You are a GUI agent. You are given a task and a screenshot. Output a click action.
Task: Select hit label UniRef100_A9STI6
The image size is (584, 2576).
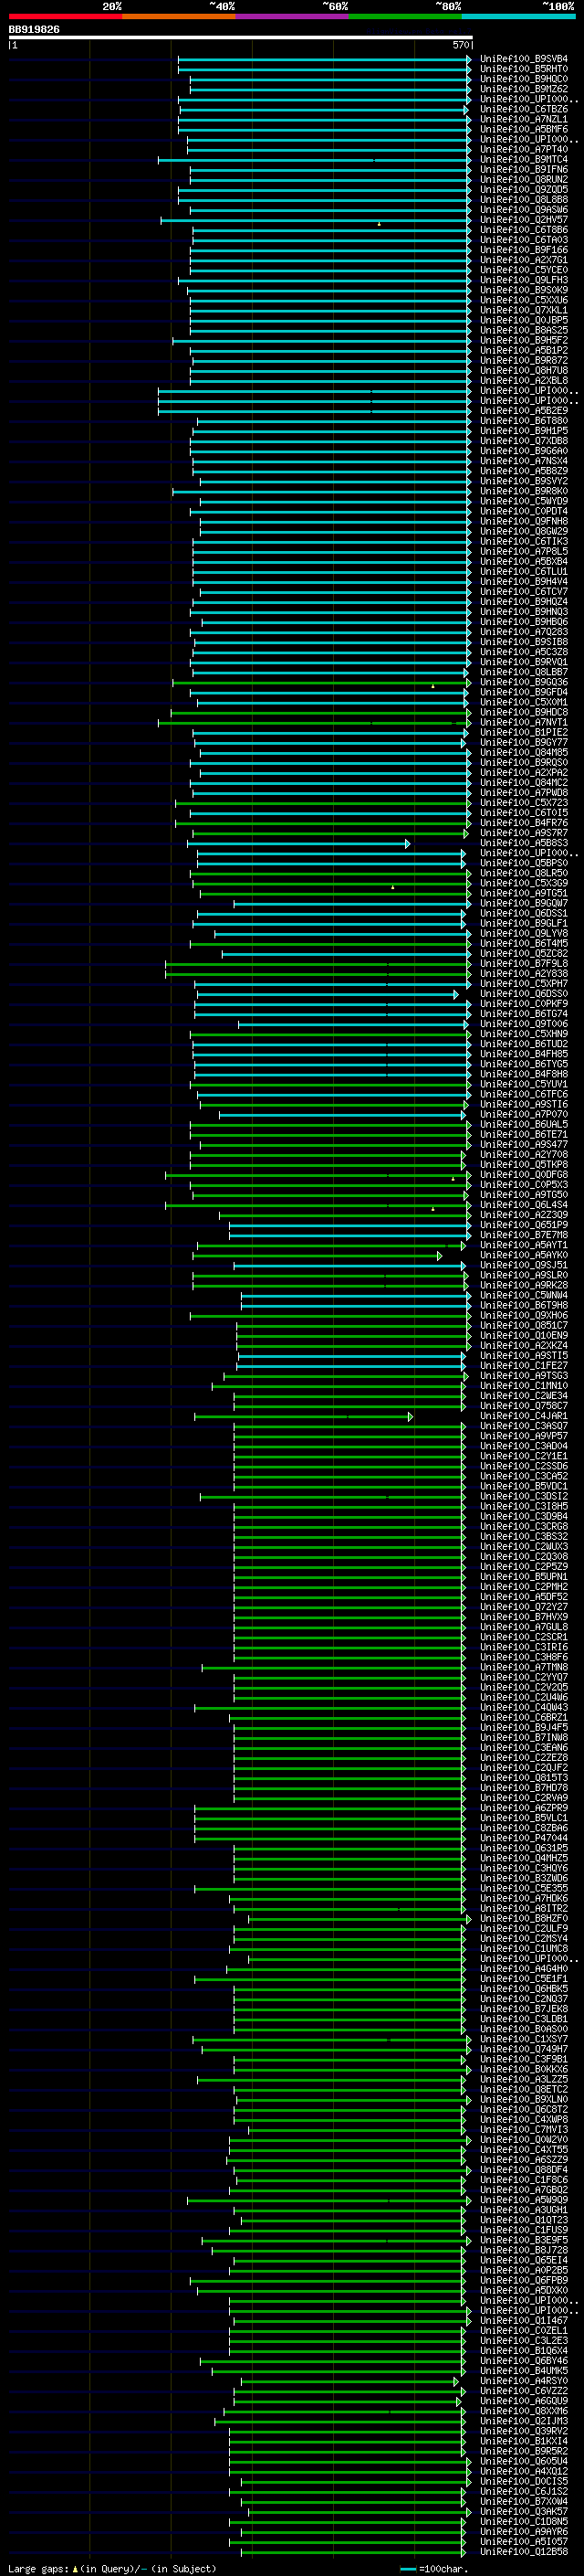pyautogui.click(x=524, y=1104)
